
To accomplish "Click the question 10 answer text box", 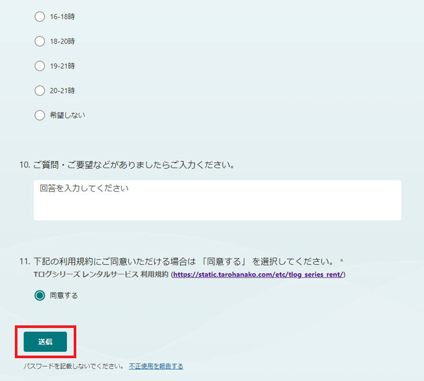I will [x=217, y=200].
